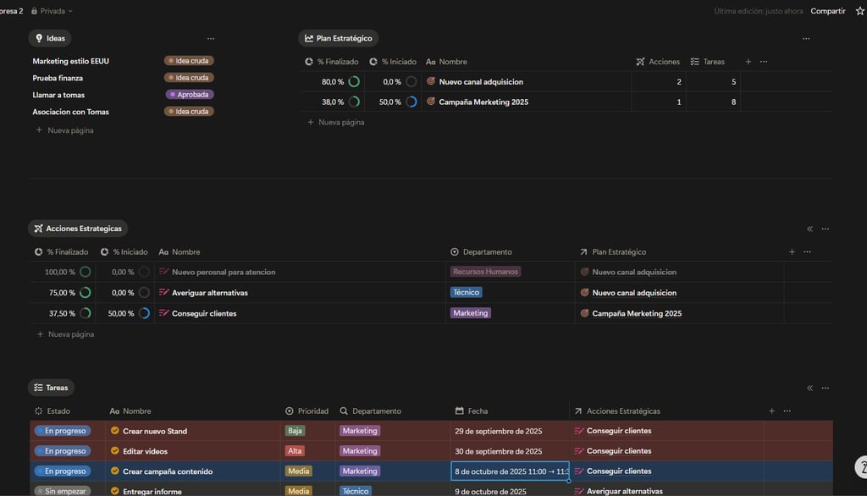This screenshot has height=496, width=867.
Task: Open column options in Plan Estratégico header
Action: pos(764,62)
